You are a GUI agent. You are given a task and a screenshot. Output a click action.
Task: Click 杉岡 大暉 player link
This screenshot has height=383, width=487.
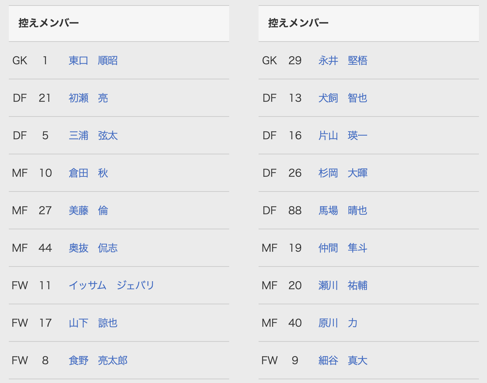[343, 173]
